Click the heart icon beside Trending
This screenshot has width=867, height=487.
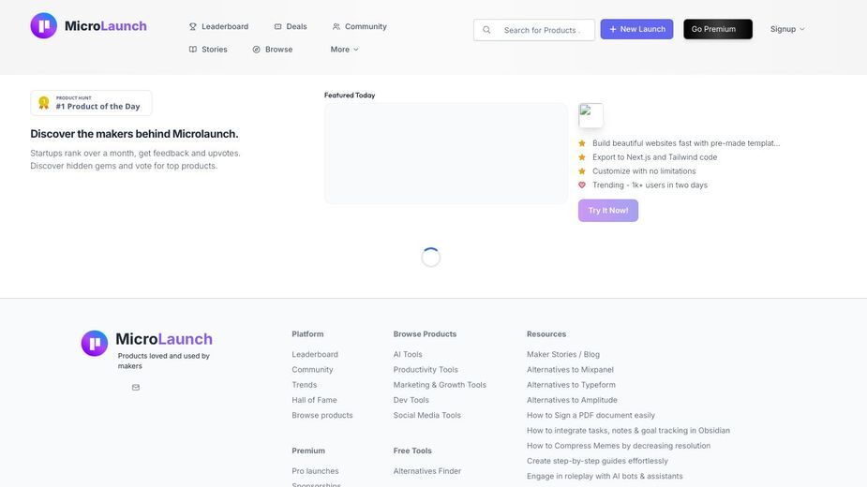(x=582, y=185)
